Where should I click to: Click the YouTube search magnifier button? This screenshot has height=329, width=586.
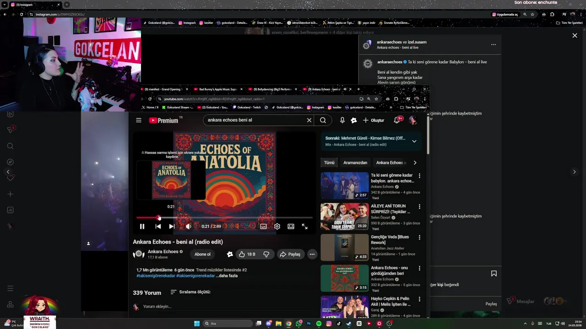tap(323, 120)
